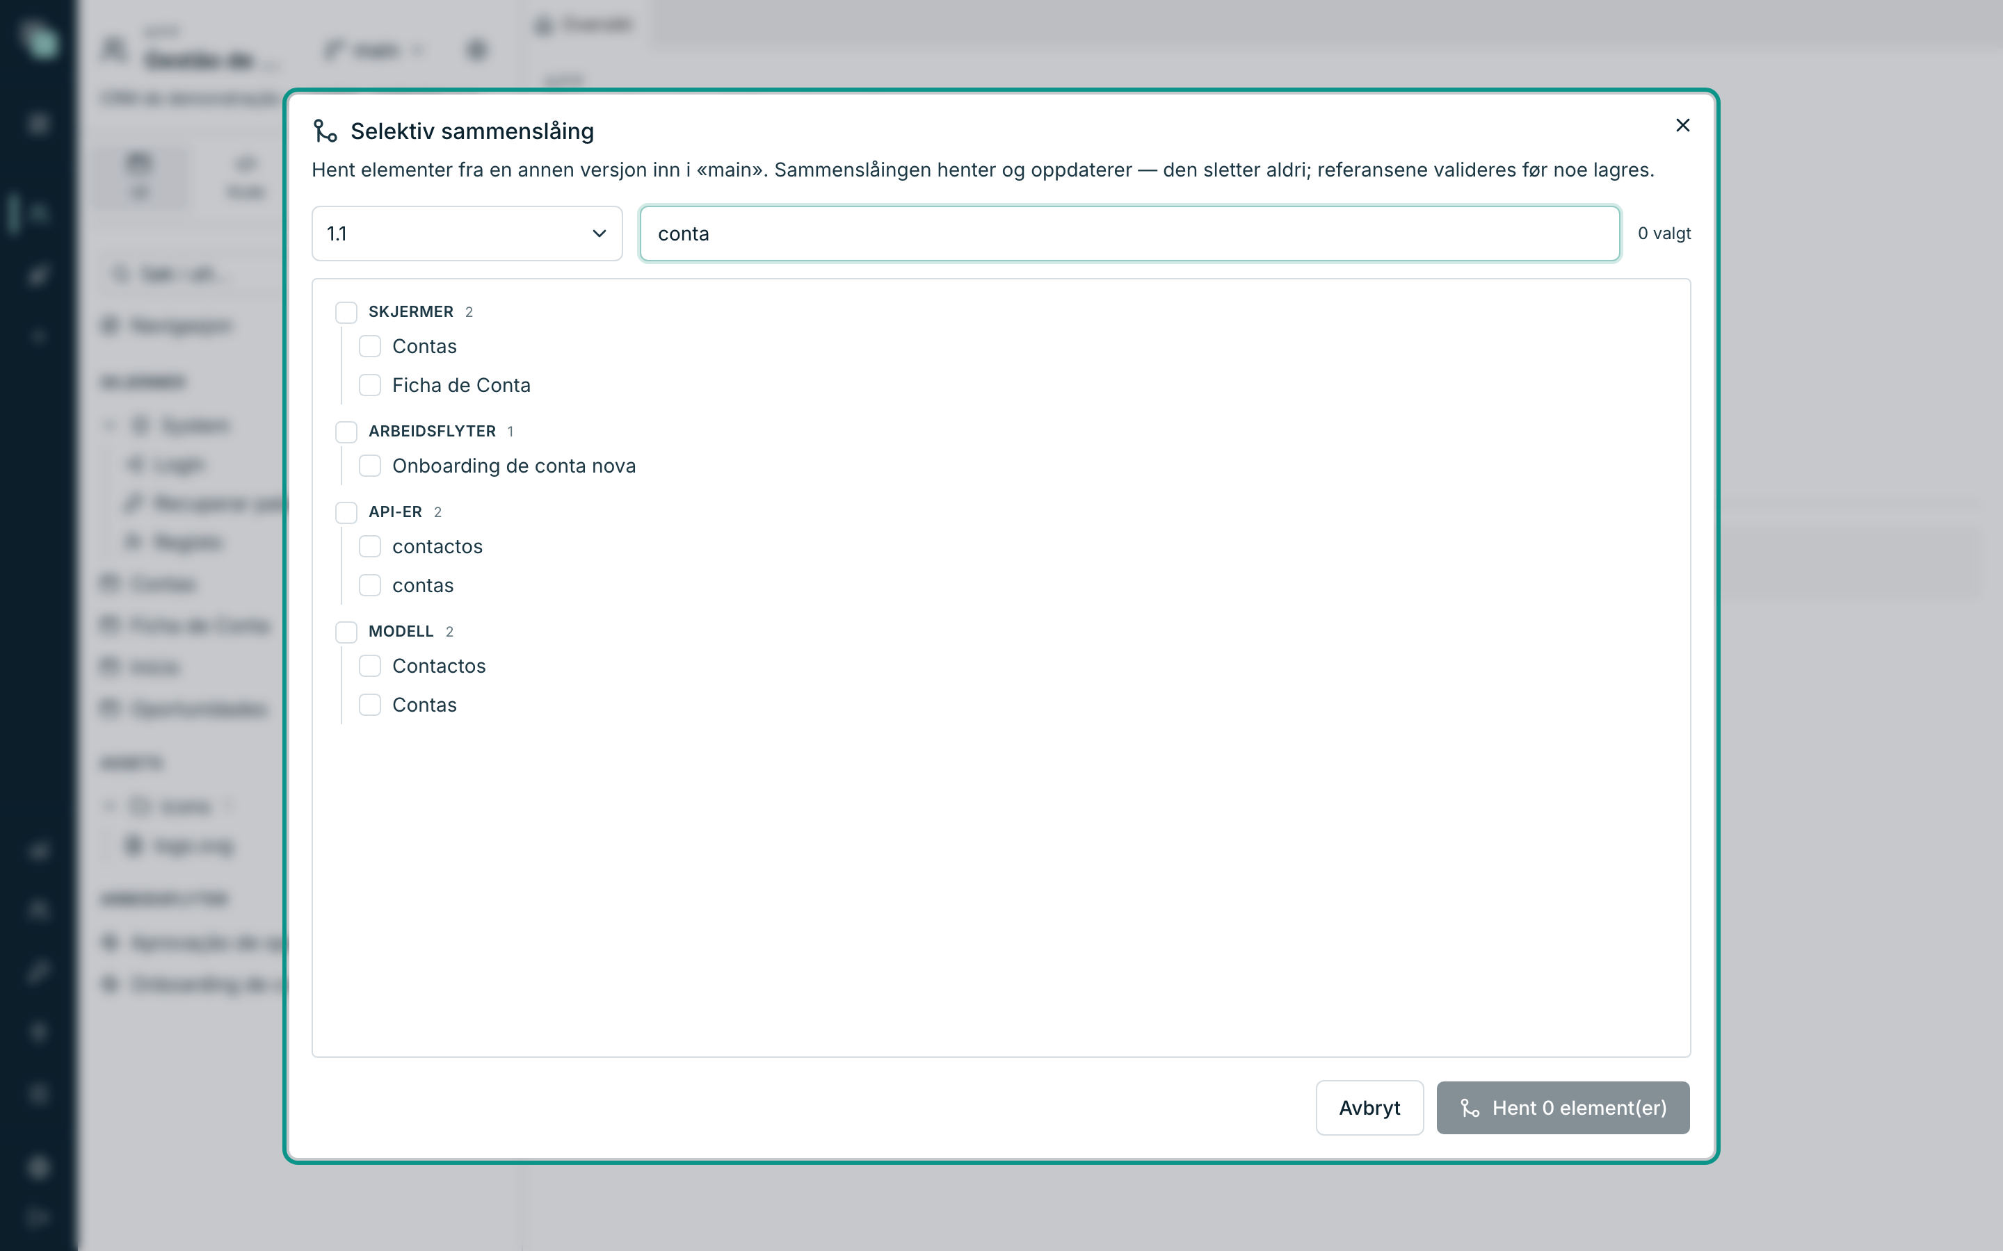Screen dimensions: 2003x1251
Task: Click the SKJERMER heading text
Action: click(410, 312)
